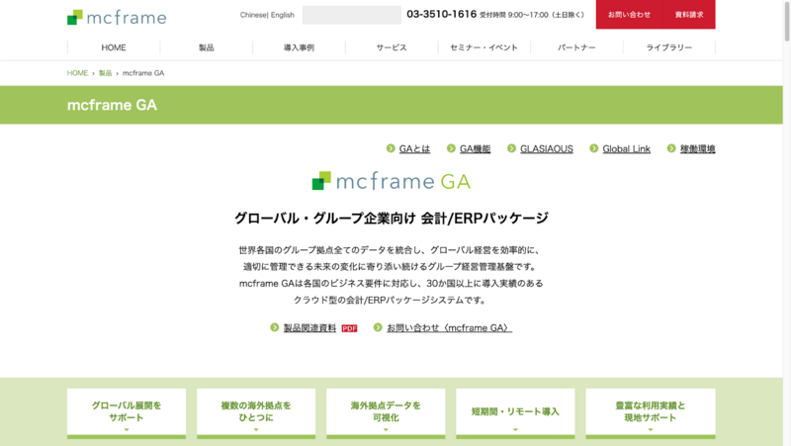Open the 製品関連資料 link
791x446 pixels.
[x=310, y=328]
